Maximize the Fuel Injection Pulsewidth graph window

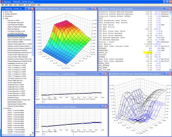(92, 9)
